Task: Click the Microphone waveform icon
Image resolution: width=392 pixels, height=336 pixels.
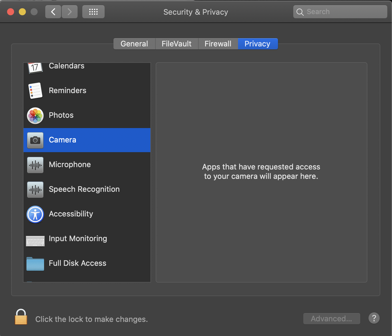Action: 35,165
